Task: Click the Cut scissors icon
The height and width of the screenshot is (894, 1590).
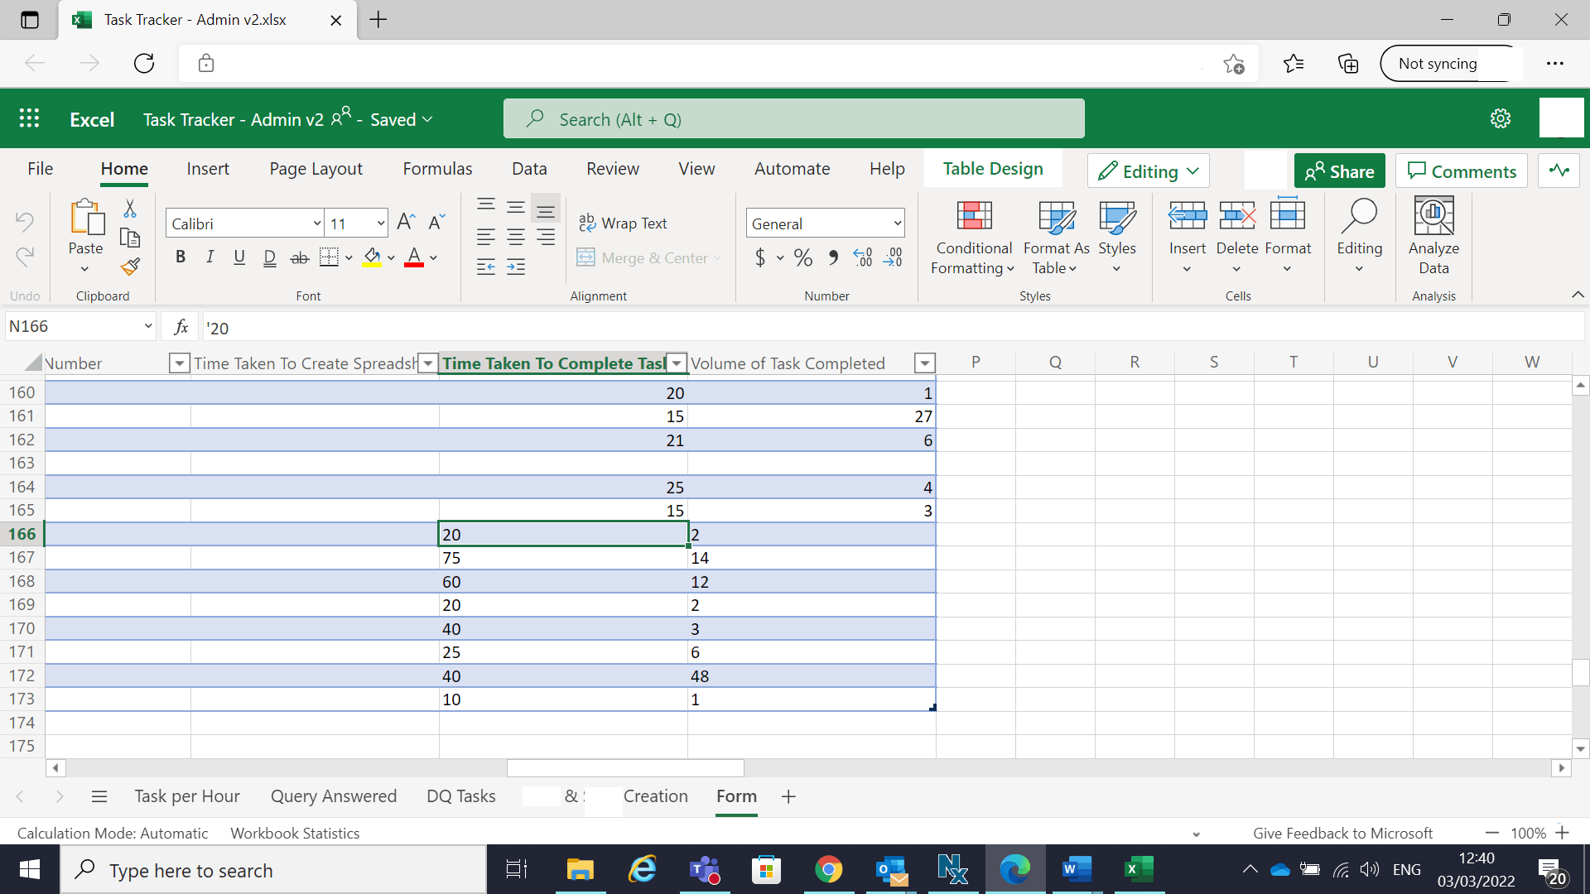Action: (130, 209)
